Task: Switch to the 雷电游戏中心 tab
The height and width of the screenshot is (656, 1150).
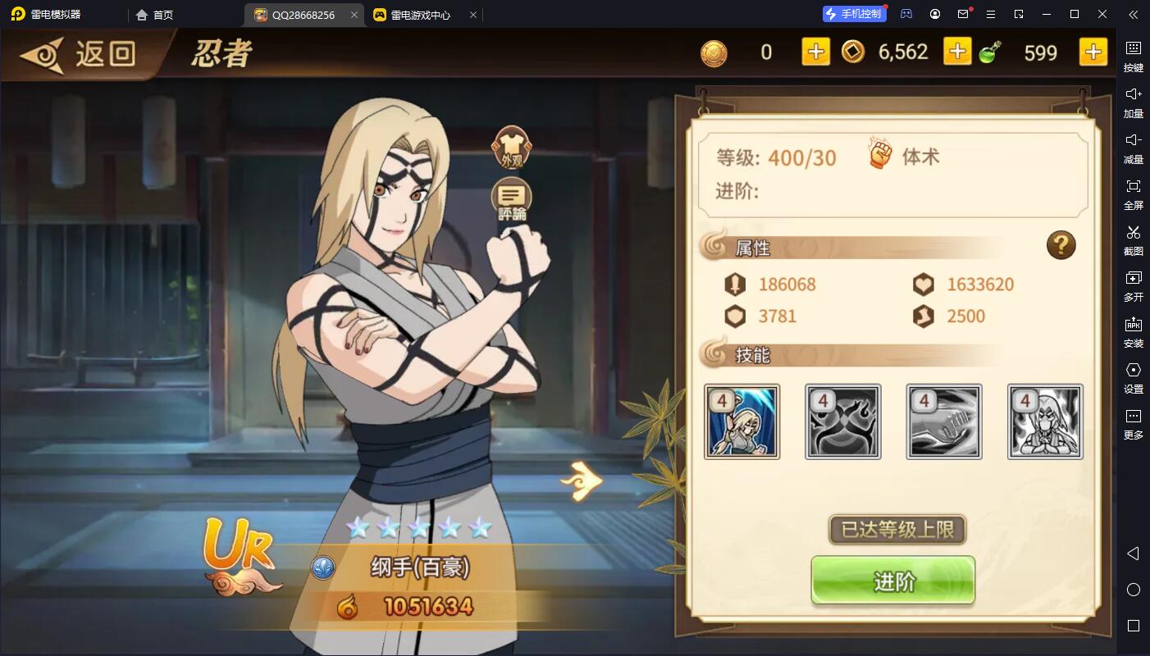Action: [x=422, y=15]
